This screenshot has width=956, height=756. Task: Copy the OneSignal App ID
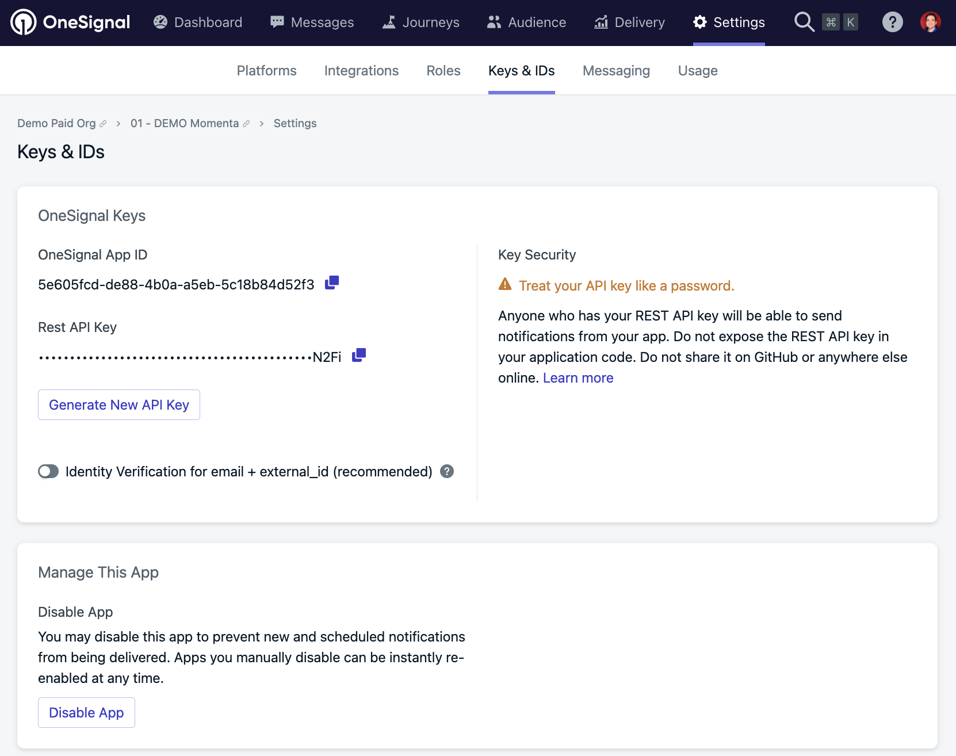[332, 282]
